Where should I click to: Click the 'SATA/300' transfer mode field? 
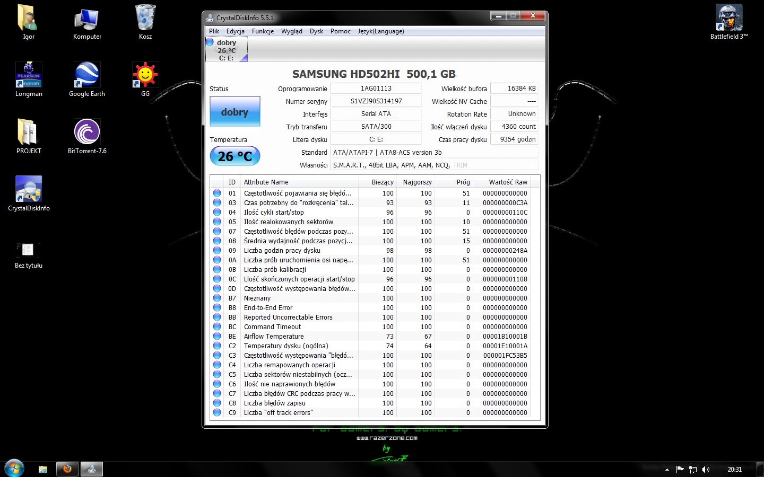(376, 127)
